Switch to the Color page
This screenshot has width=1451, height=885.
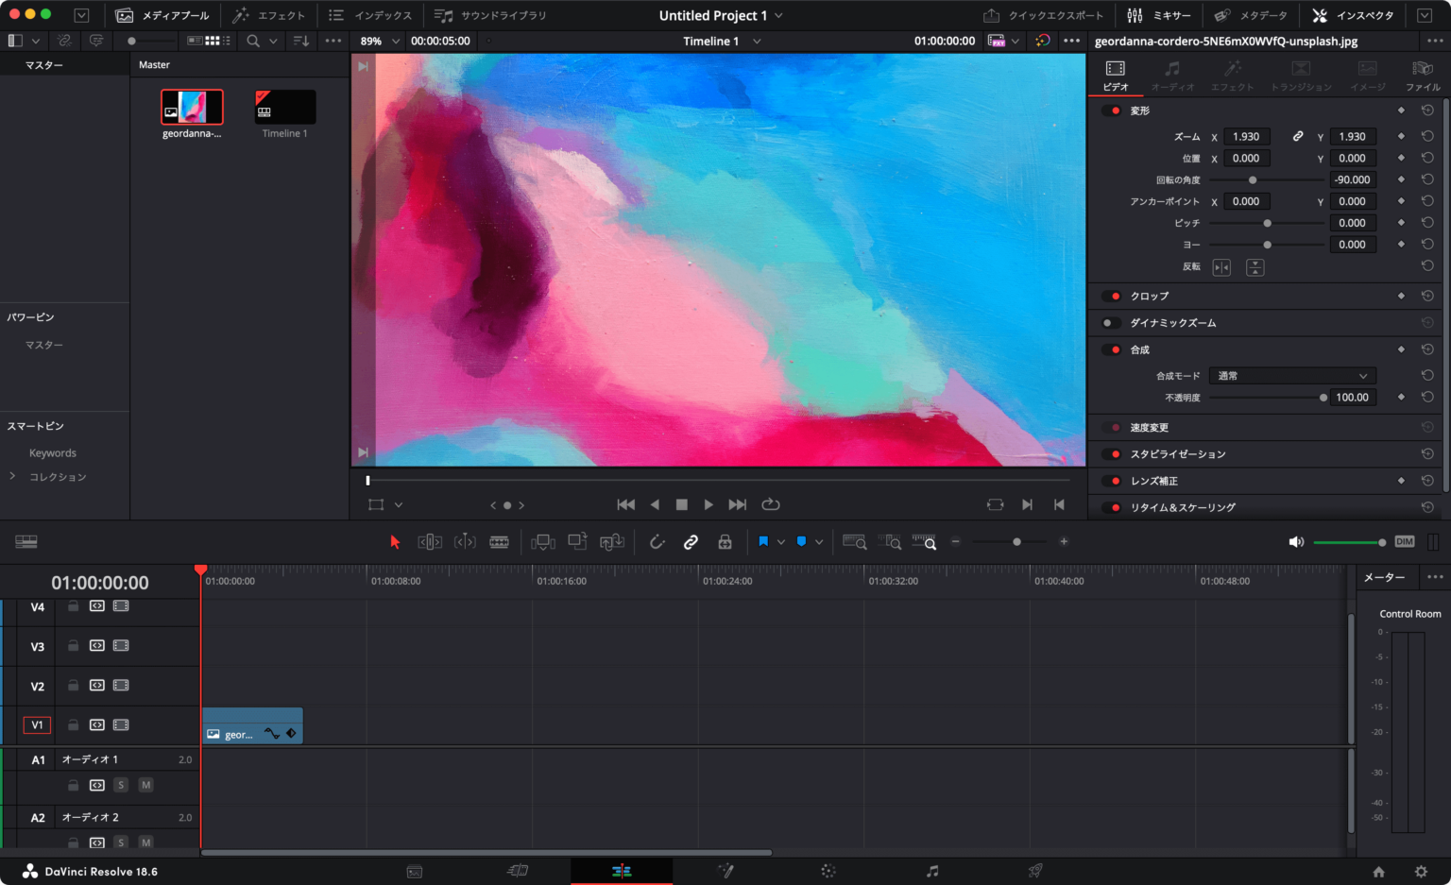tap(828, 870)
